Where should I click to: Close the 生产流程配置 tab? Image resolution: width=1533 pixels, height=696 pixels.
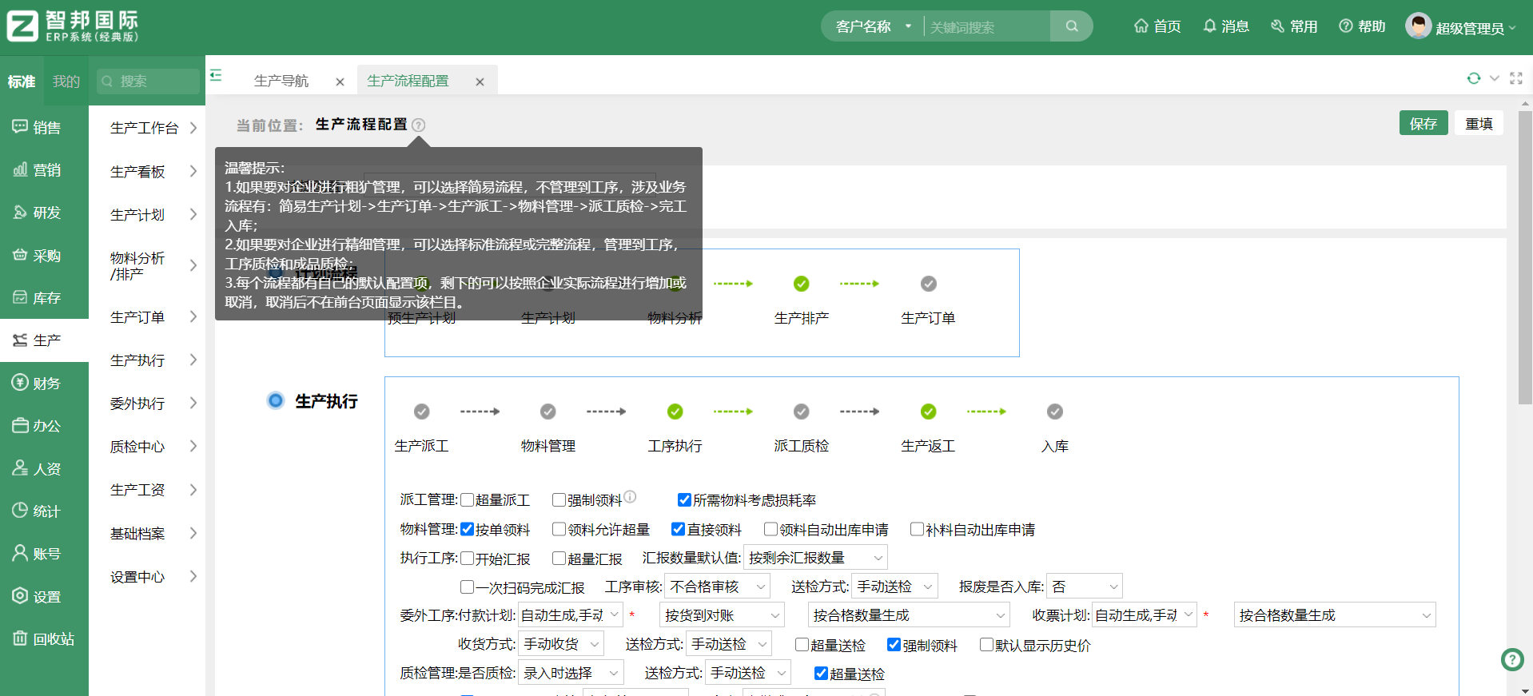pos(480,82)
